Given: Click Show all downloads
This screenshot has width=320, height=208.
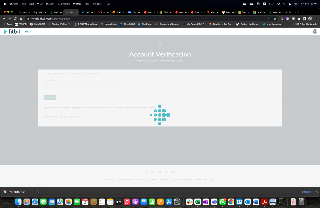Looking at the screenshot, I should pos(306,192).
